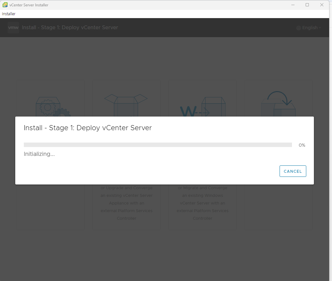Close the vCenter Server Installer window

click(322, 5)
